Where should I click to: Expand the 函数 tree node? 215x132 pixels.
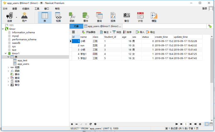(8, 71)
